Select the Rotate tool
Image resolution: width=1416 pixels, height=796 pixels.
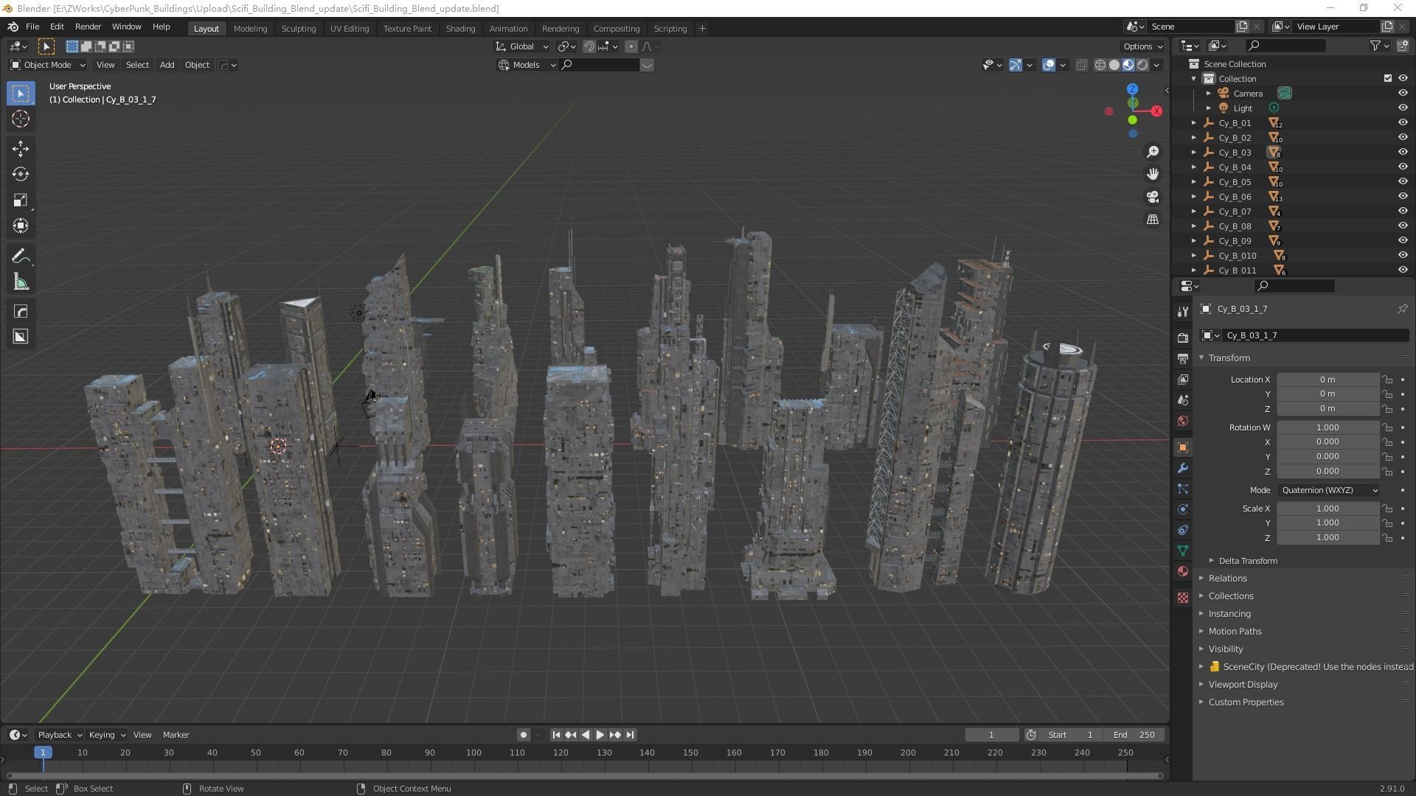coord(20,175)
